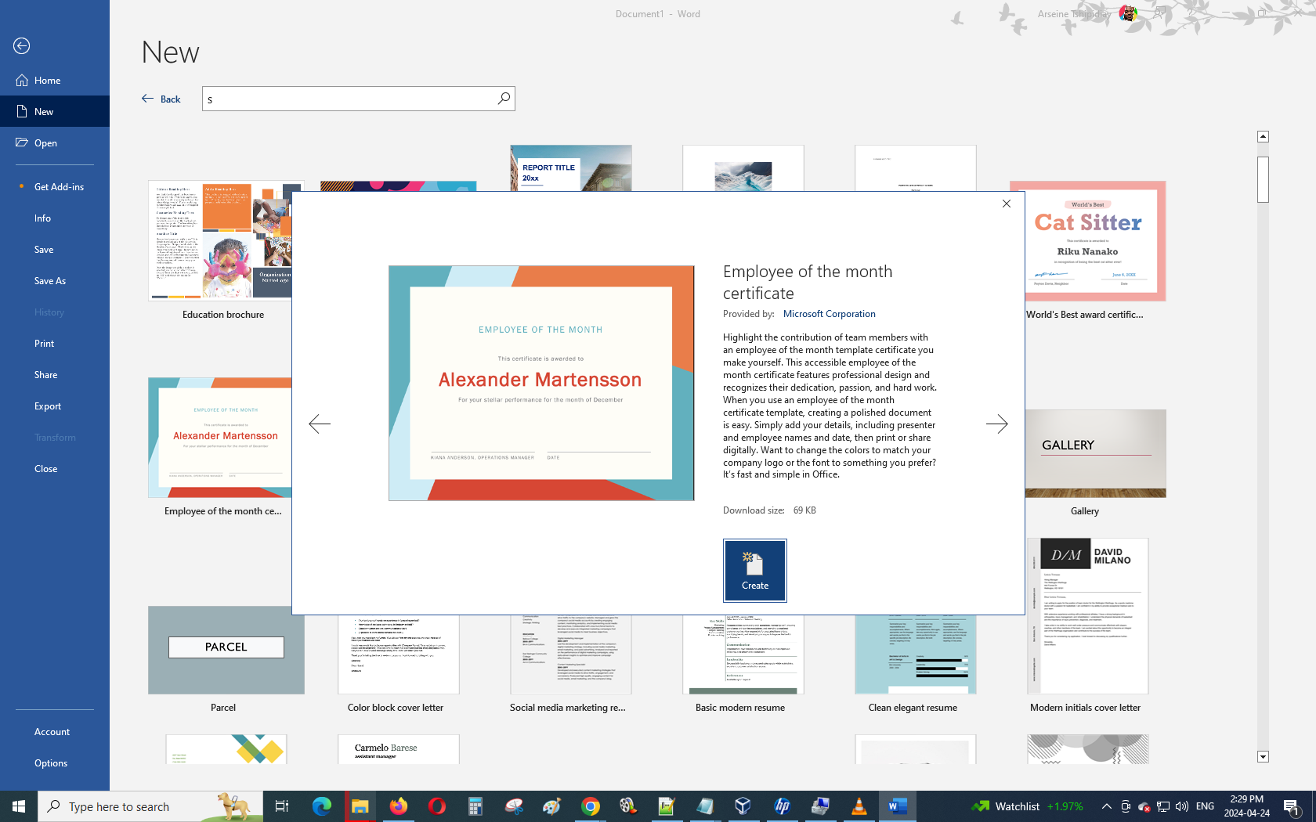This screenshot has height=822, width=1316.
Task: Open the Account page
Action: pos(52,732)
